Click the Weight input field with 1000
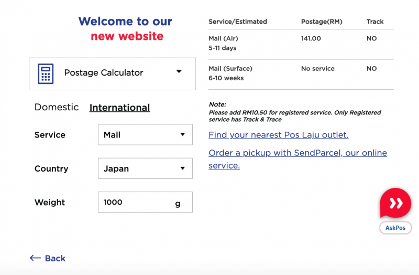 (145, 202)
